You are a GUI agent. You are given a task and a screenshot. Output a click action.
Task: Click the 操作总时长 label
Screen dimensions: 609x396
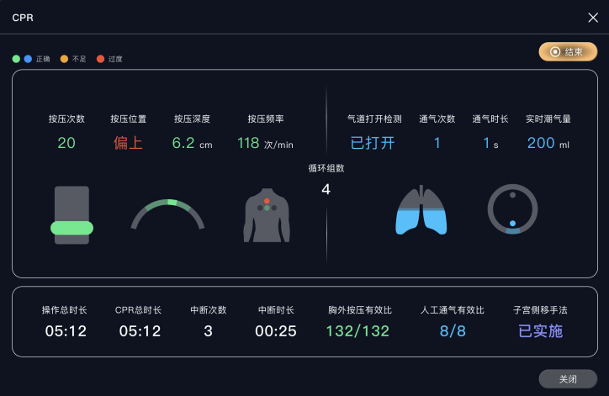pyautogui.click(x=65, y=309)
